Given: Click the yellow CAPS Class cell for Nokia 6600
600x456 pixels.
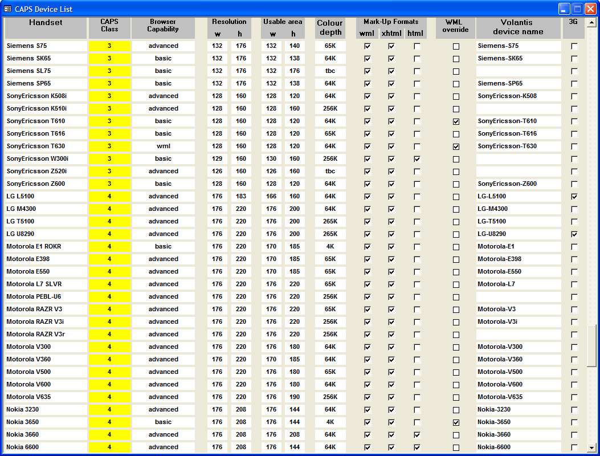Looking at the screenshot, I should (109, 447).
